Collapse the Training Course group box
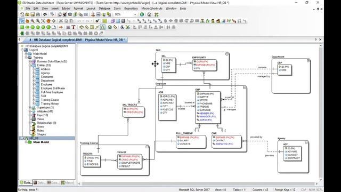Image resolution: width=341 pixels, height=192 pixels. pos(147,147)
